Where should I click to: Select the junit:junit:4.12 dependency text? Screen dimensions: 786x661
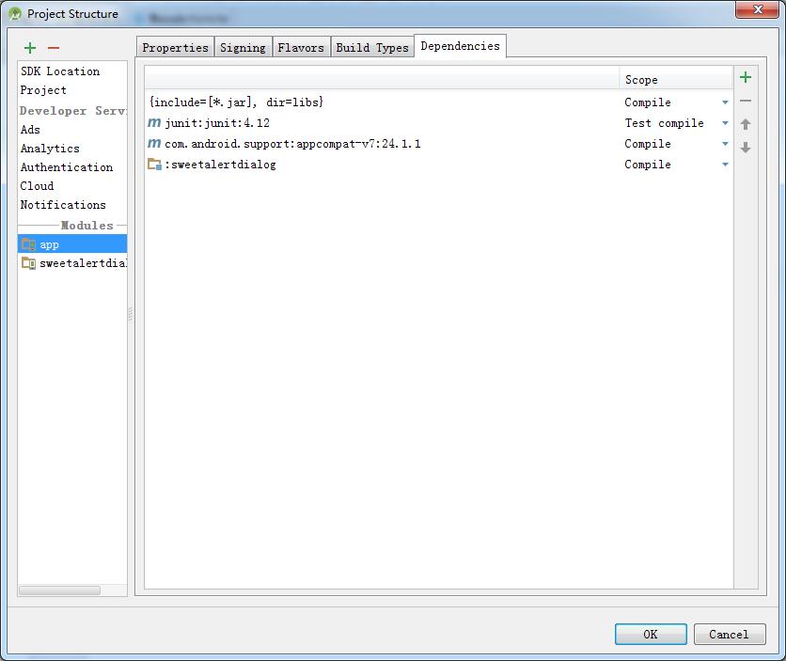tap(217, 123)
